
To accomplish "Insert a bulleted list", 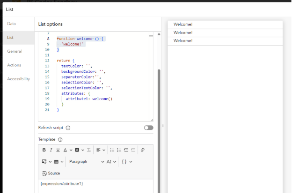I will (x=112, y=150).
